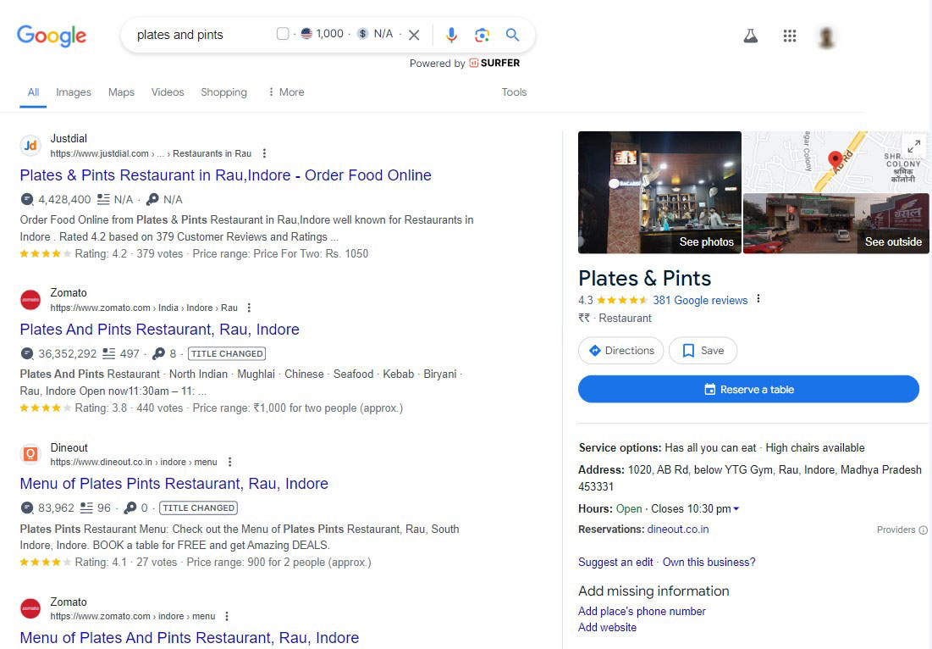
Task: Open three-dot menu for Justdial result
Action: (x=264, y=153)
